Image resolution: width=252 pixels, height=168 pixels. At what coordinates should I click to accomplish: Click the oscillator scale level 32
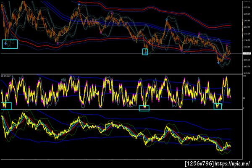244,98
